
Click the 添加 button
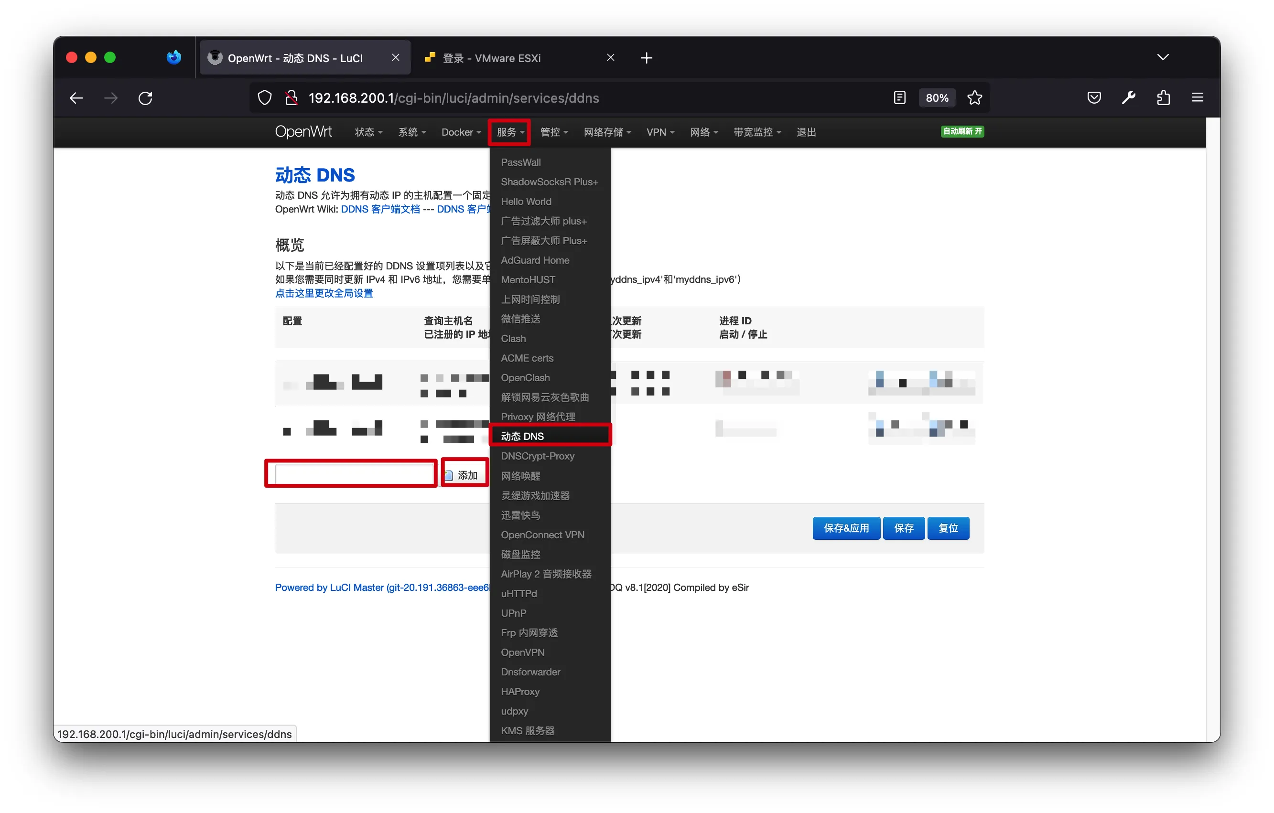464,474
